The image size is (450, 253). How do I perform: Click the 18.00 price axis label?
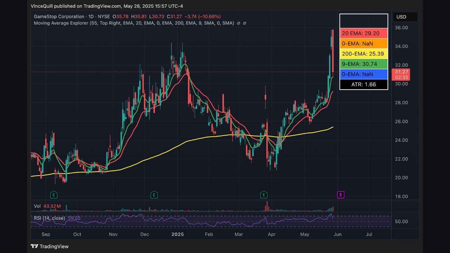(x=401, y=196)
